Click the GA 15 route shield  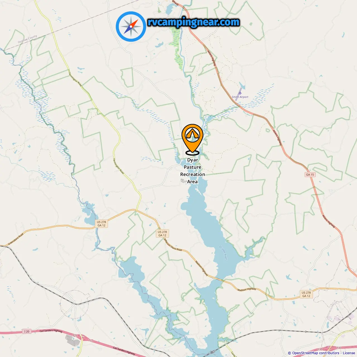[310, 175]
